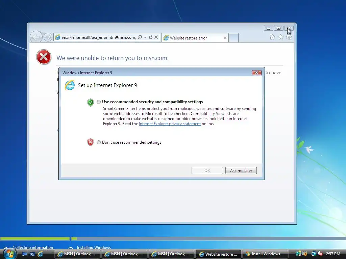Stop loading with the address bar X

point(156,37)
